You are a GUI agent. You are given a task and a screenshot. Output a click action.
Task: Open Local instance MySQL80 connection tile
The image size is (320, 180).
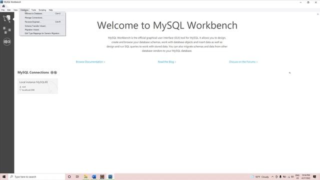click(38, 86)
